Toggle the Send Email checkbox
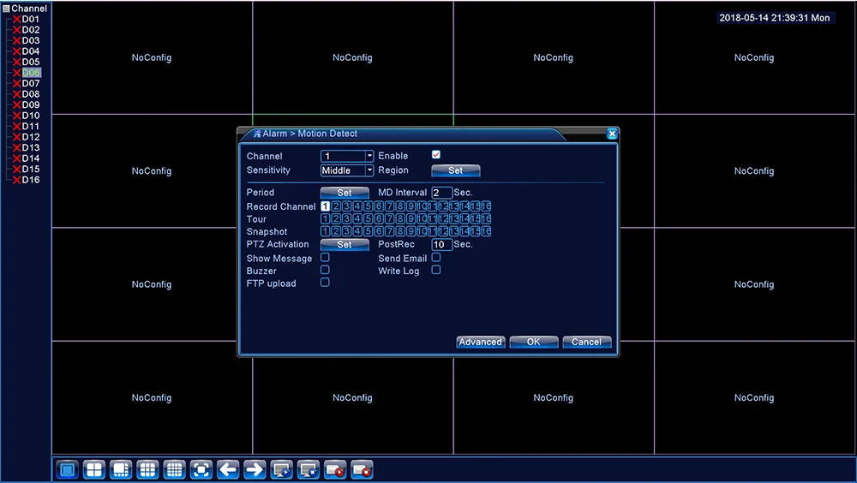Viewport: 857px width, 483px height. coord(435,258)
